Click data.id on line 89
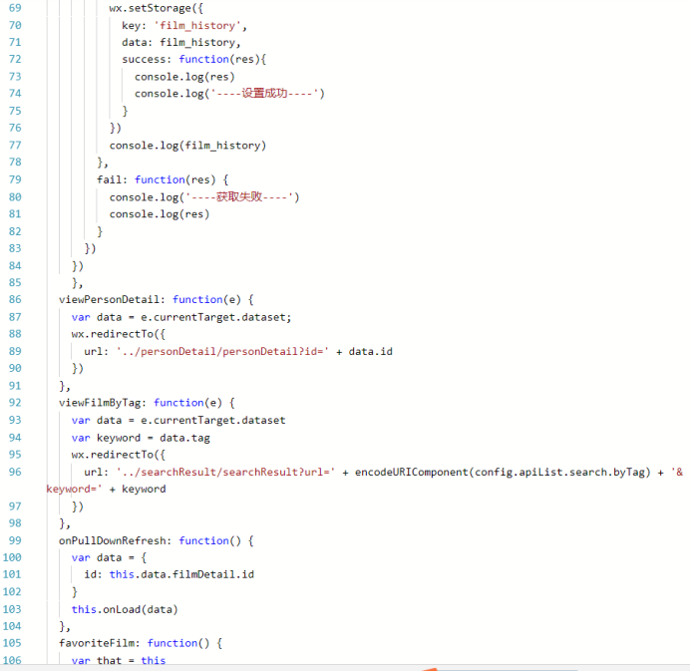690x672 pixels. [371, 352]
